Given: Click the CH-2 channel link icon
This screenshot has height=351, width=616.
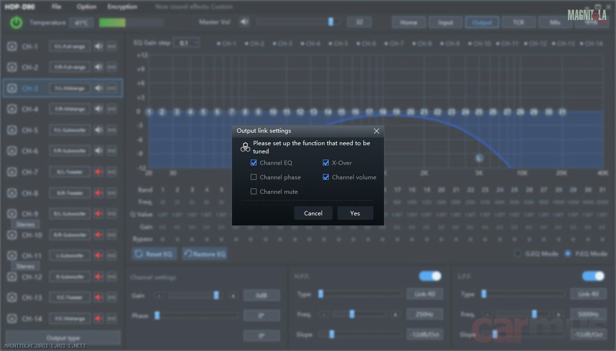Looking at the screenshot, I should (x=112, y=67).
